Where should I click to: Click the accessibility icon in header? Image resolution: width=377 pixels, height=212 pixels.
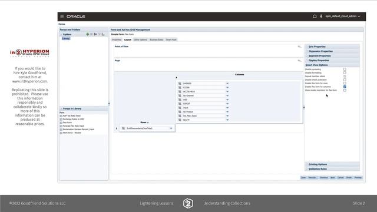point(321,16)
